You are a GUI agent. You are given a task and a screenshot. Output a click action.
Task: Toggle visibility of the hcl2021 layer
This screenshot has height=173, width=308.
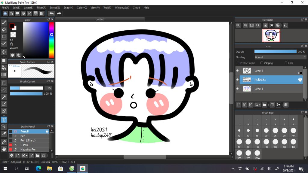238,80
